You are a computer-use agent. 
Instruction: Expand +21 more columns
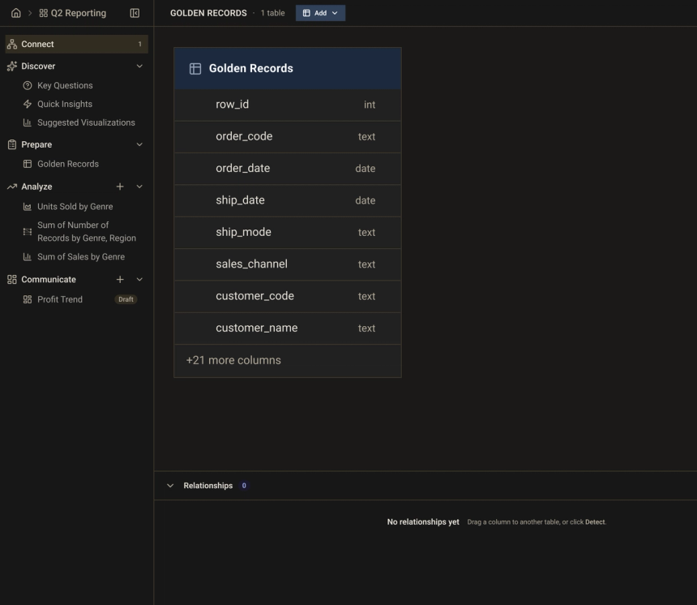tap(233, 360)
